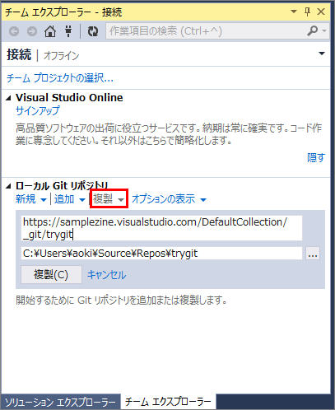Click the Back navigation arrow icon
Viewport: 335px width, 410px height.
pyautogui.click(x=14, y=31)
